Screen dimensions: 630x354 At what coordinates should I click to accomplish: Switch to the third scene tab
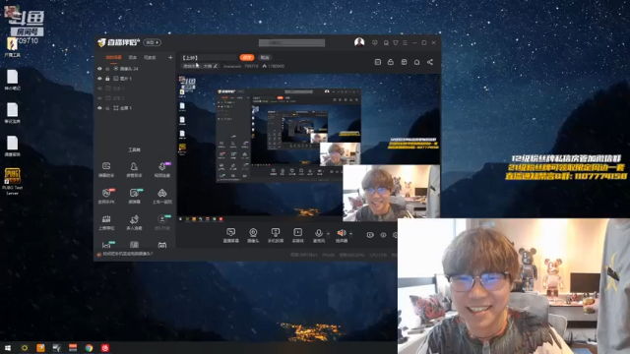(150, 57)
